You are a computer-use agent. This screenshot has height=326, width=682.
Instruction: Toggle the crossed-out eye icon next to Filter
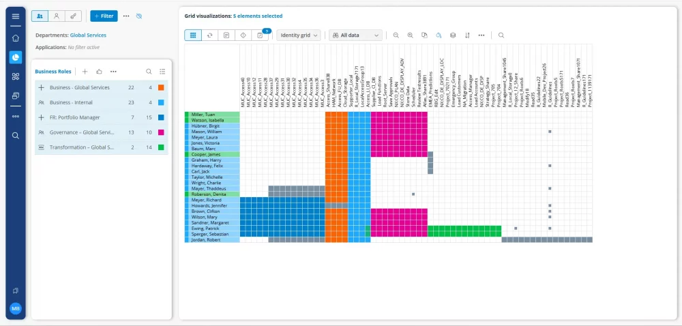(139, 15)
